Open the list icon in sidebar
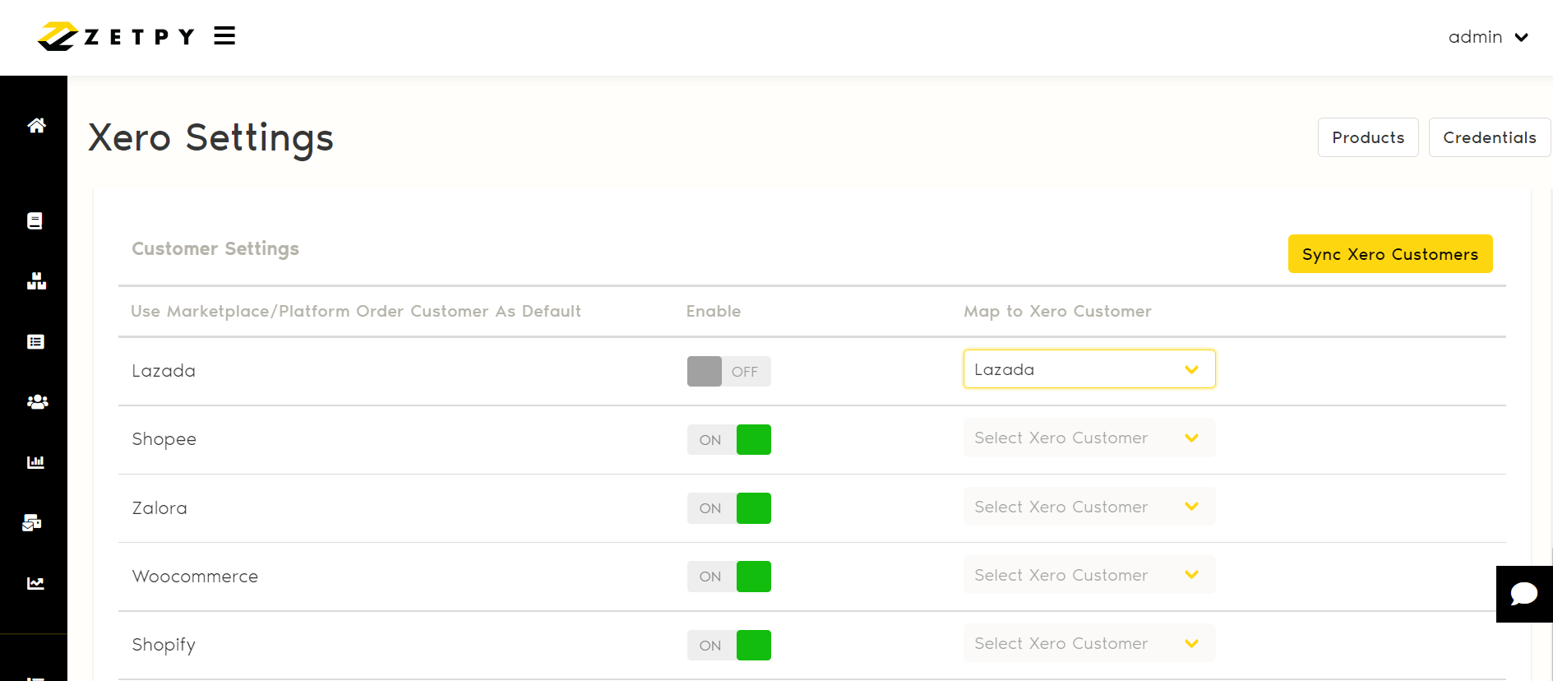This screenshot has height=681, width=1553. [35, 341]
